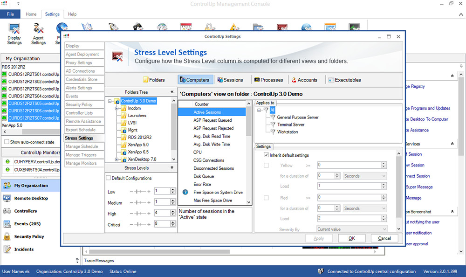
Task: Click the Terminal Server filter icon
Action: point(273,125)
